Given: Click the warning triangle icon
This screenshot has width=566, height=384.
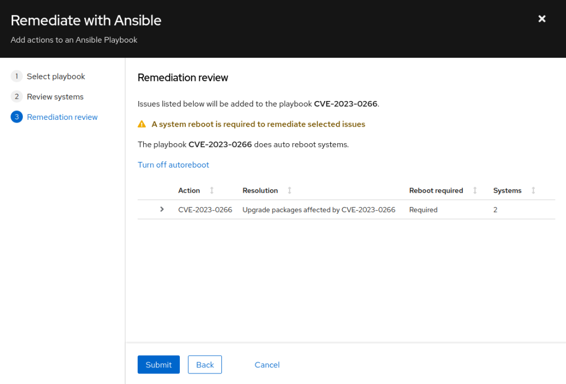Looking at the screenshot, I should [x=141, y=124].
